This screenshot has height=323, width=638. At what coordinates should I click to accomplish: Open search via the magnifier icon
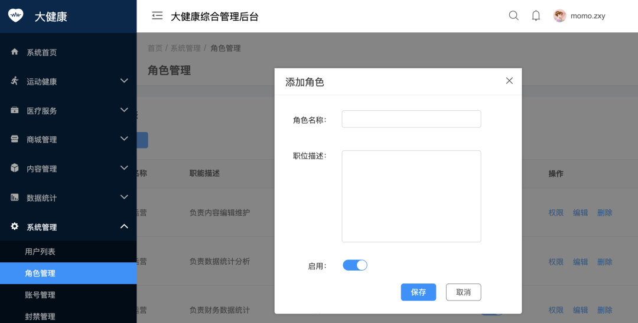click(513, 16)
